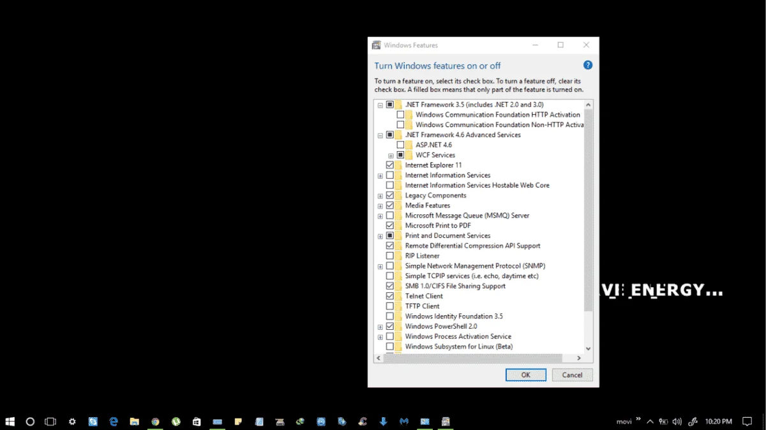Uncheck the Internet Explorer 11 checkbox
The height and width of the screenshot is (430, 766).
[x=390, y=165]
